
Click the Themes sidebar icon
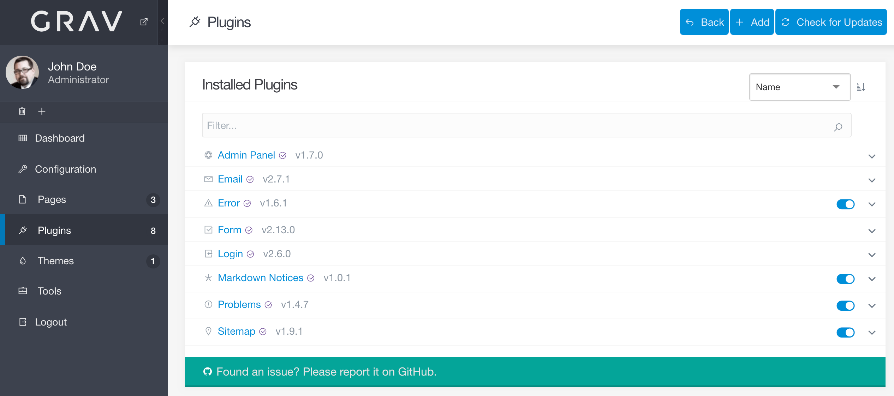click(23, 261)
